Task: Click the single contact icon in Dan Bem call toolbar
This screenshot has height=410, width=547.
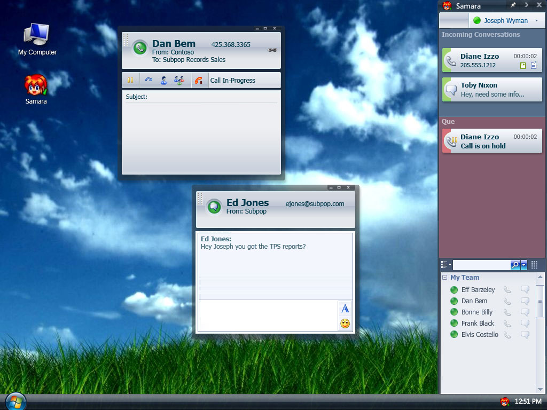Action: [x=163, y=81]
